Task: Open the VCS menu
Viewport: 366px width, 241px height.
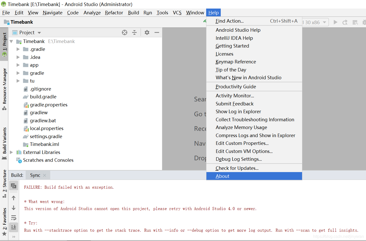Action: [177, 13]
